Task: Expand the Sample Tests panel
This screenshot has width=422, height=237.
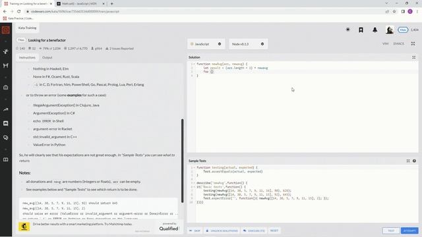Action: click(x=408, y=161)
